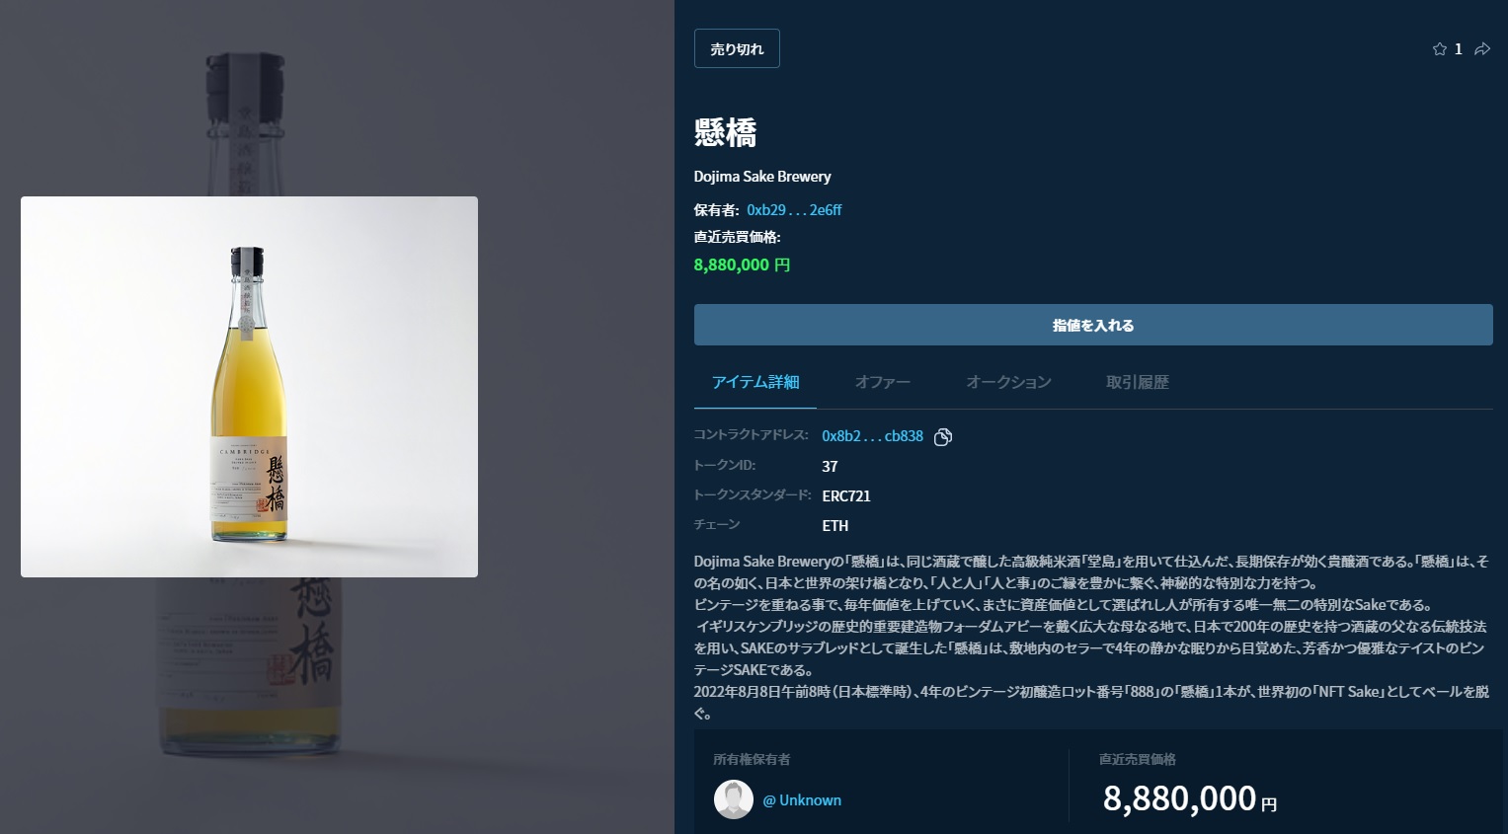Click the Dojima Sake Brewery name

[x=762, y=177]
